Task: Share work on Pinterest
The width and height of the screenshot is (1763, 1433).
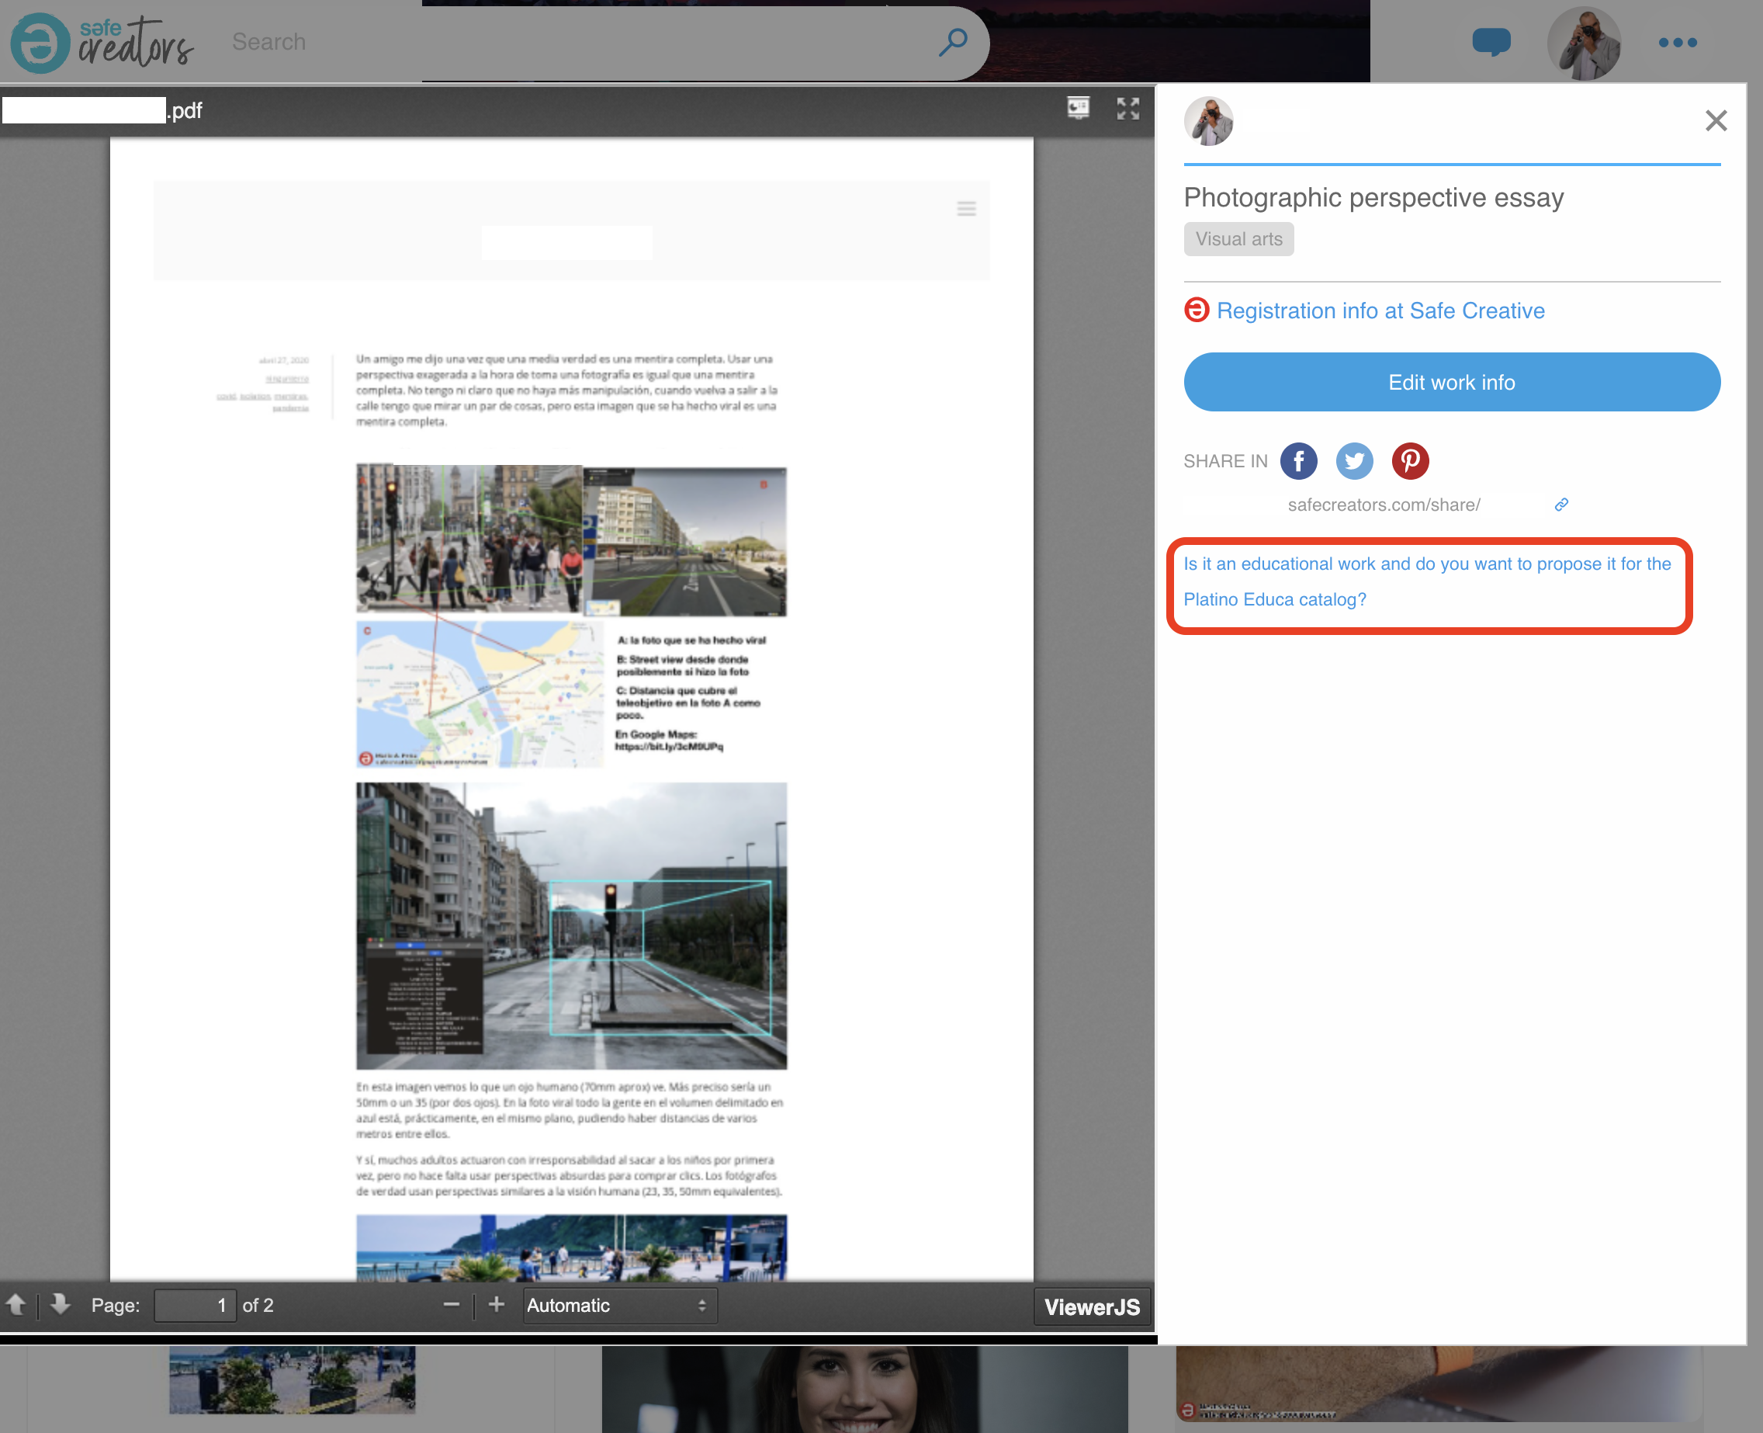Action: click(x=1410, y=460)
